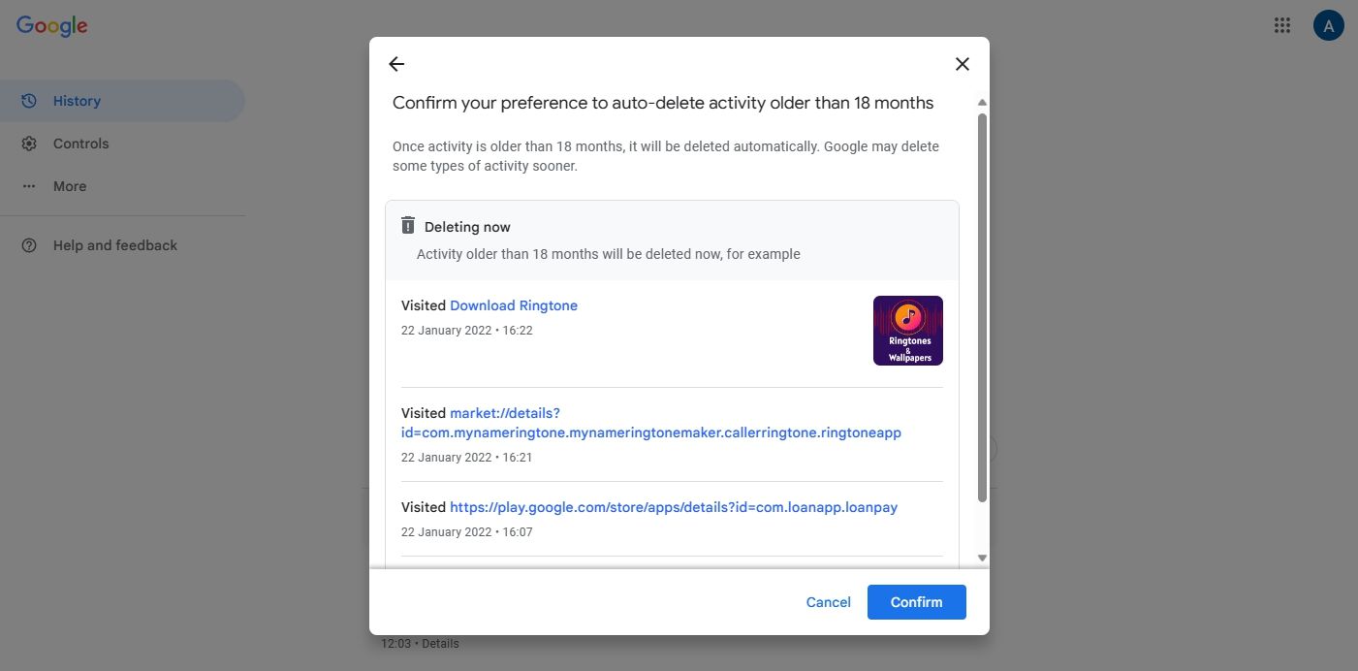Close the auto-delete confirmation dialog
Image resolution: width=1358 pixels, height=671 pixels.
click(x=962, y=64)
